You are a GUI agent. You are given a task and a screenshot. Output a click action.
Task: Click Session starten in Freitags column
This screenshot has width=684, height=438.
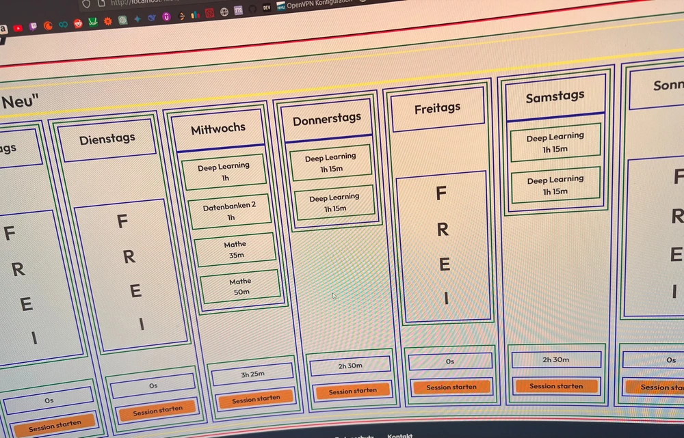451,387
